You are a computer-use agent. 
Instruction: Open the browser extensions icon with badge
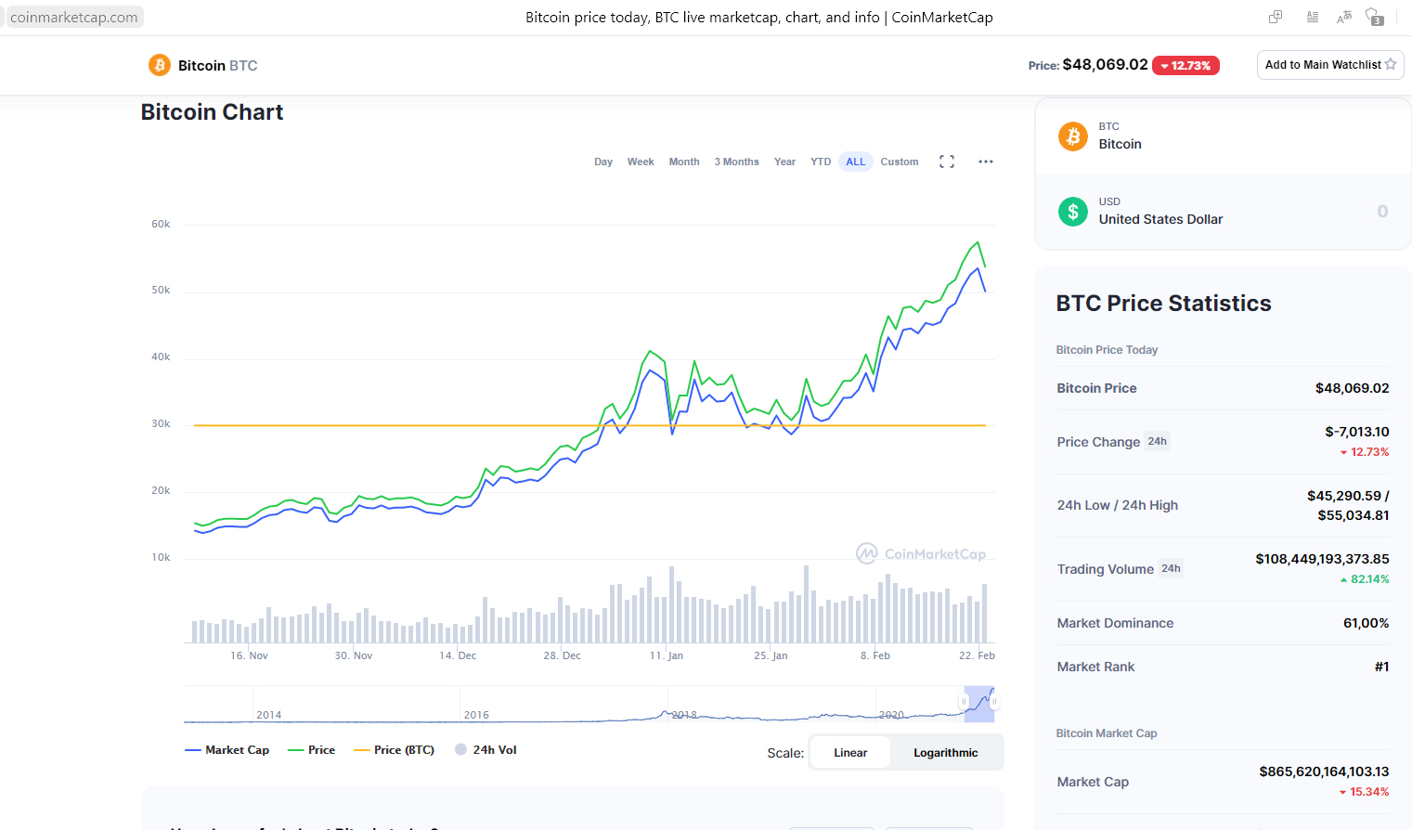(1375, 17)
